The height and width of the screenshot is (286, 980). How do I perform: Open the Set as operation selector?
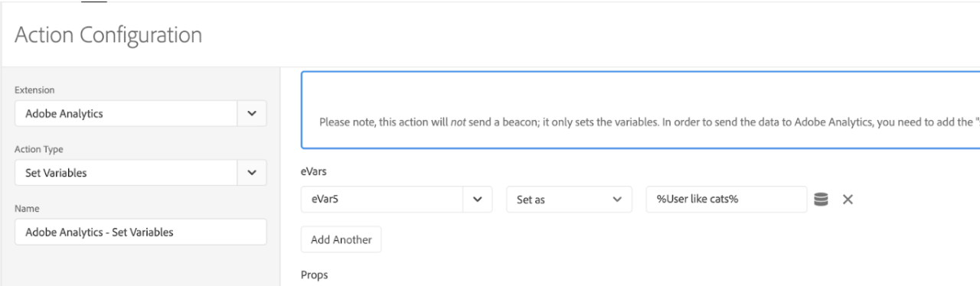tap(569, 200)
